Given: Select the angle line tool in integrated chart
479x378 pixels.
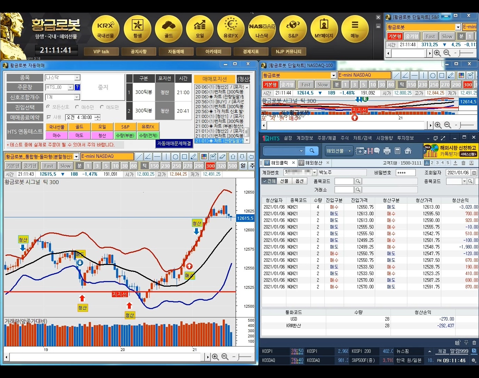Looking at the screenshot, I should 148,156.
